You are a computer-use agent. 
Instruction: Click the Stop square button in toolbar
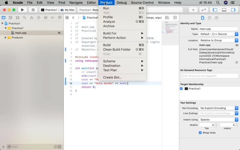coord(33,10)
